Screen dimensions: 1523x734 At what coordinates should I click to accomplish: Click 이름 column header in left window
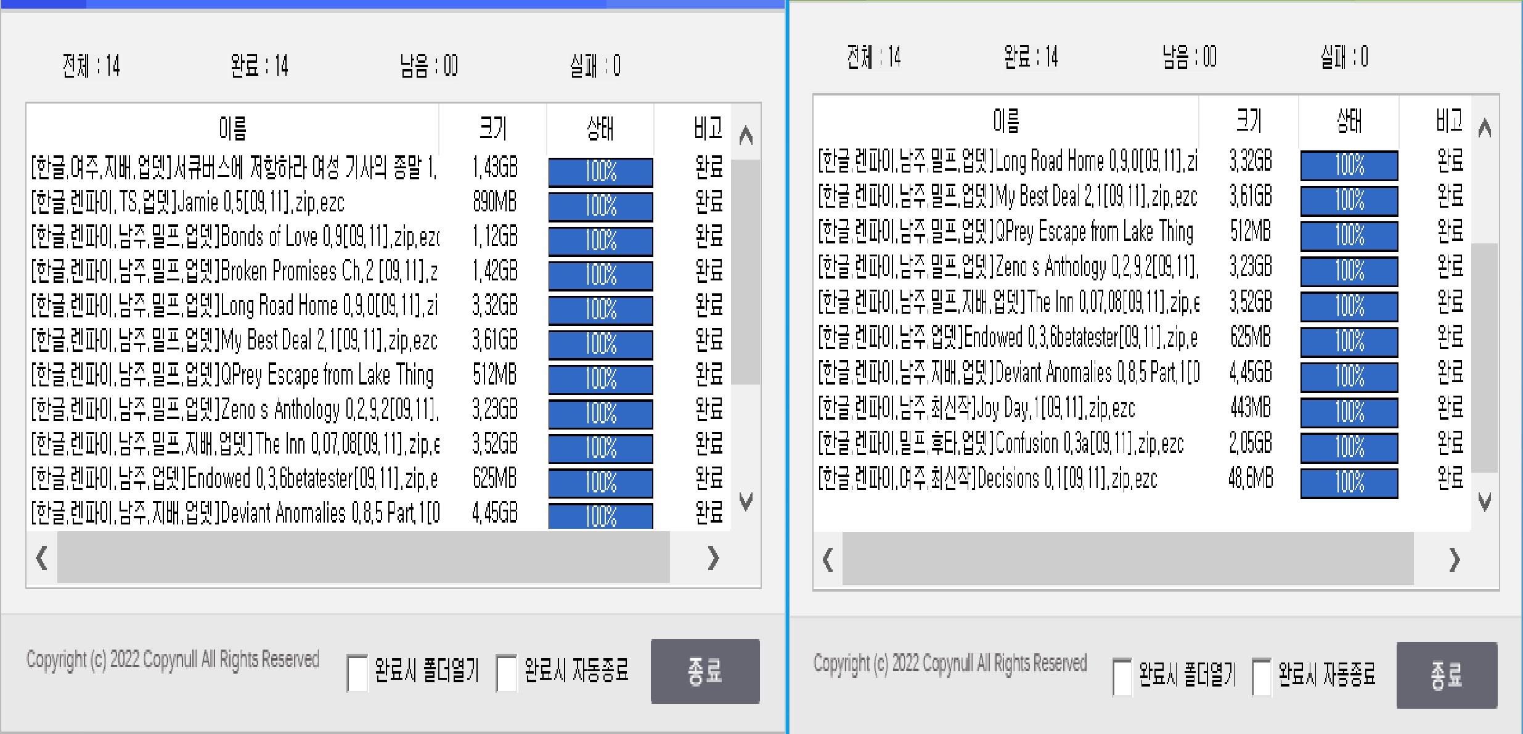(x=232, y=128)
